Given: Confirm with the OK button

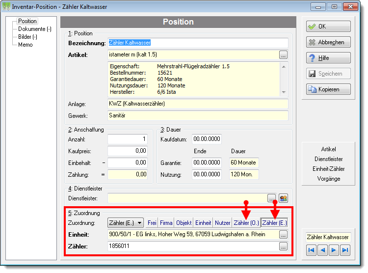Looking at the screenshot, I should tap(328, 27).
